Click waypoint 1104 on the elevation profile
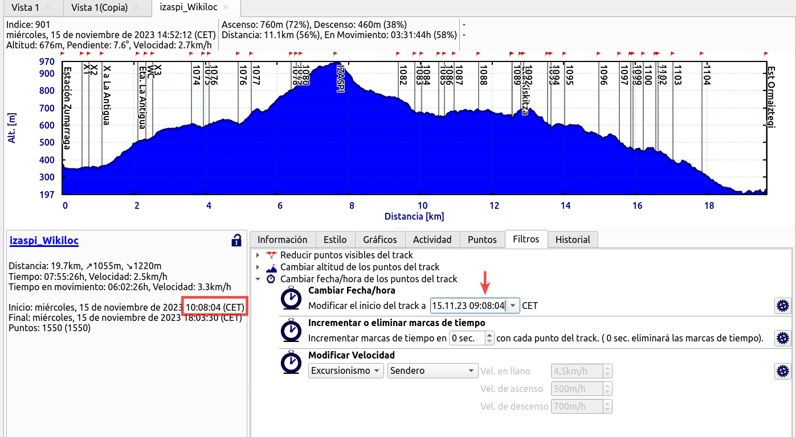The width and height of the screenshot is (796, 437). click(707, 76)
